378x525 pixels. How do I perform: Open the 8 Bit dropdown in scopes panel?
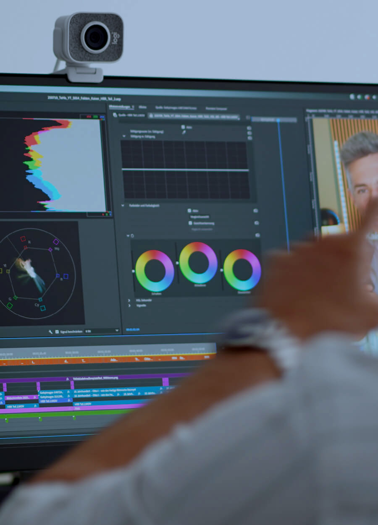(102, 331)
